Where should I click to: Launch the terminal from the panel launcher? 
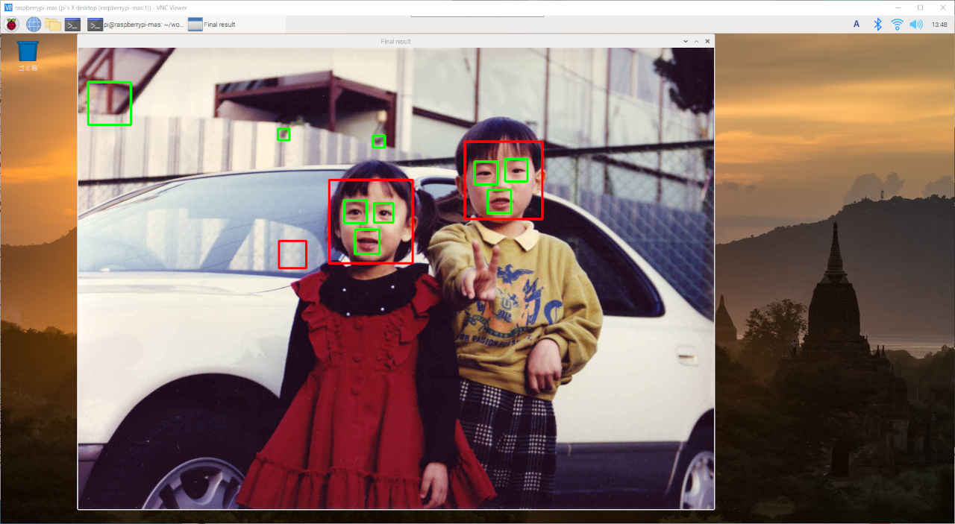point(72,25)
